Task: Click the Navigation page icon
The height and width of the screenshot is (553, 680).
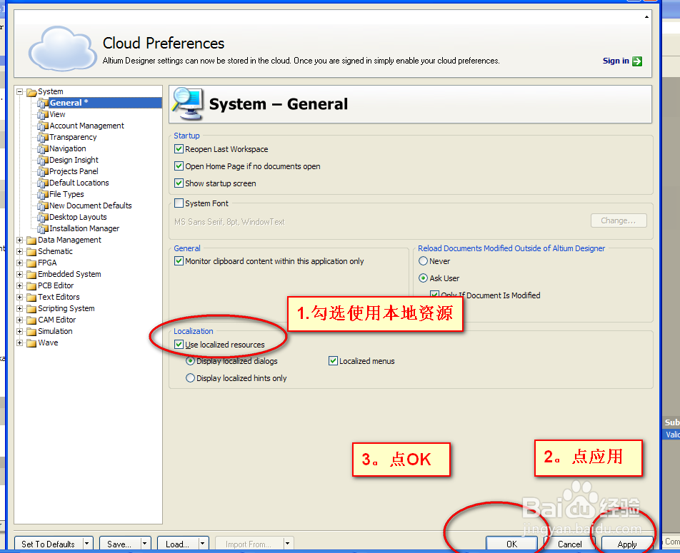Action: click(x=43, y=148)
